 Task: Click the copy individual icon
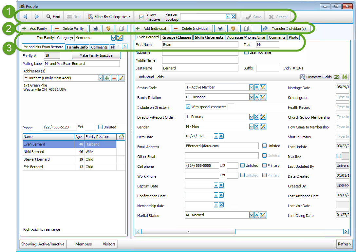coord(247,29)
